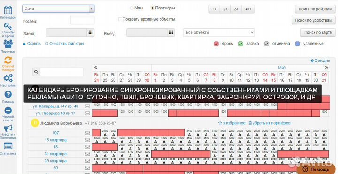The height and width of the screenshot is (174, 338).
Task: Open the Статистика icon
Action: point(8,146)
